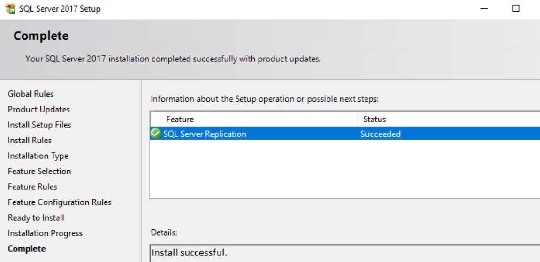Click the Information about the Setup operation label
This screenshot has width=540, height=262.
[x=265, y=99]
